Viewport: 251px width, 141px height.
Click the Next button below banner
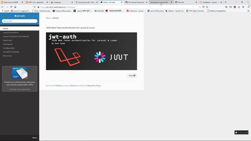[x=132, y=76]
